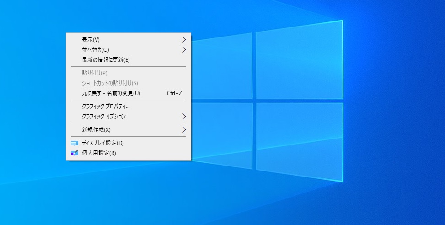The image size is (445, 225).
Task: Open the ディスプレイ設定 monitor icon
Action: 75,143
